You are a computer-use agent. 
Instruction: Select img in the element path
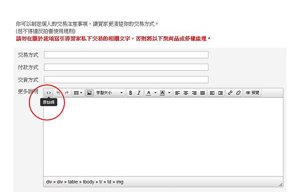pos(119,182)
